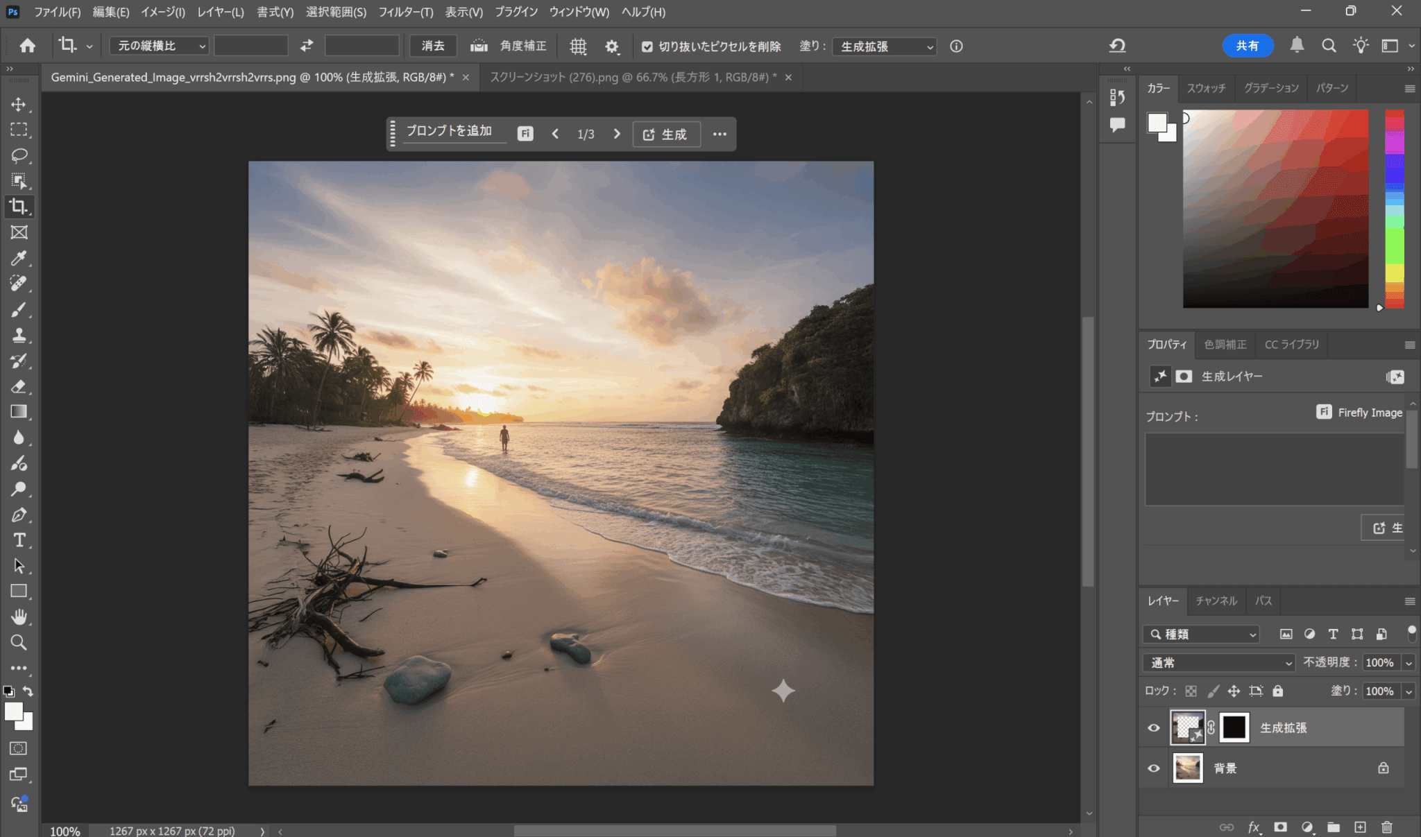Select the Gradient tool
Viewport: 1421px width, 837px height.
[x=19, y=412]
